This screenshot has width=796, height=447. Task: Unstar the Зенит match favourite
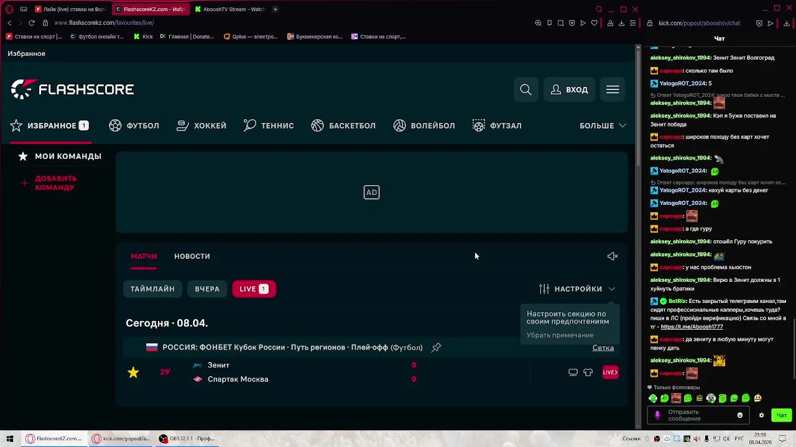coord(133,372)
